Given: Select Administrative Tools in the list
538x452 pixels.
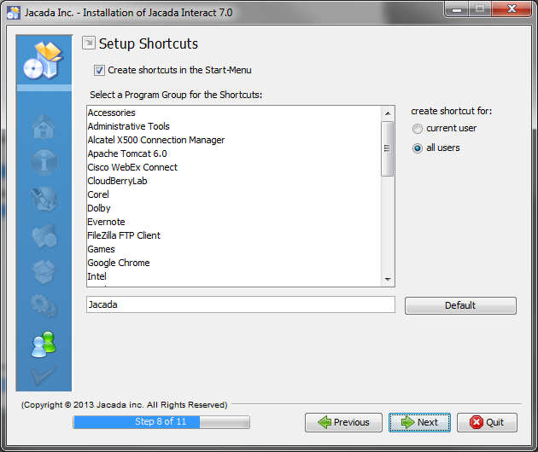Looking at the screenshot, I should (234, 126).
